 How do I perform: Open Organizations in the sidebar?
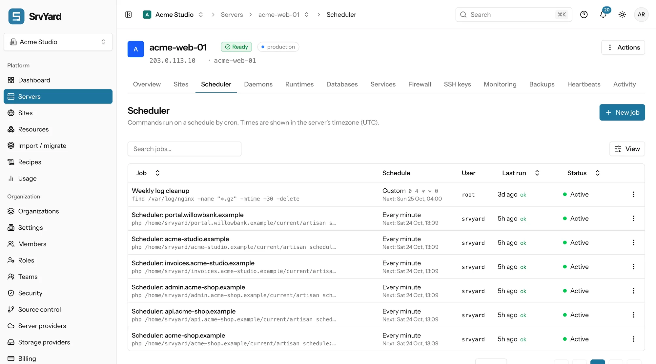tap(58, 211)
